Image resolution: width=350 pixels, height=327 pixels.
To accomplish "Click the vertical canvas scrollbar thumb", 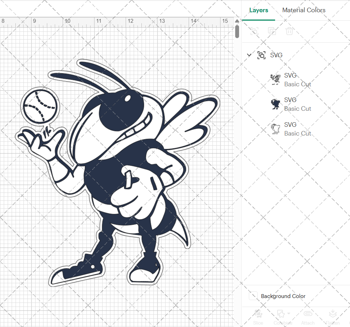I will click(237, 31).
